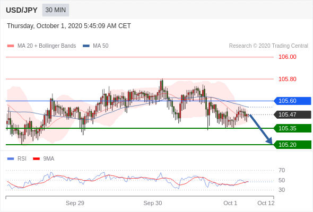
Task: Toggle the MA 20 + Bollinger Bands legend
Action: point(41,46)
